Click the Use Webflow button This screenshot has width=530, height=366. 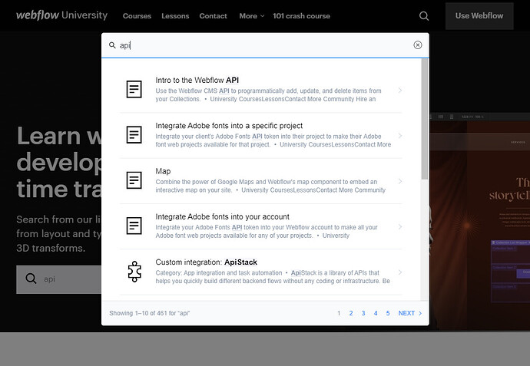[x=479, y=16]
